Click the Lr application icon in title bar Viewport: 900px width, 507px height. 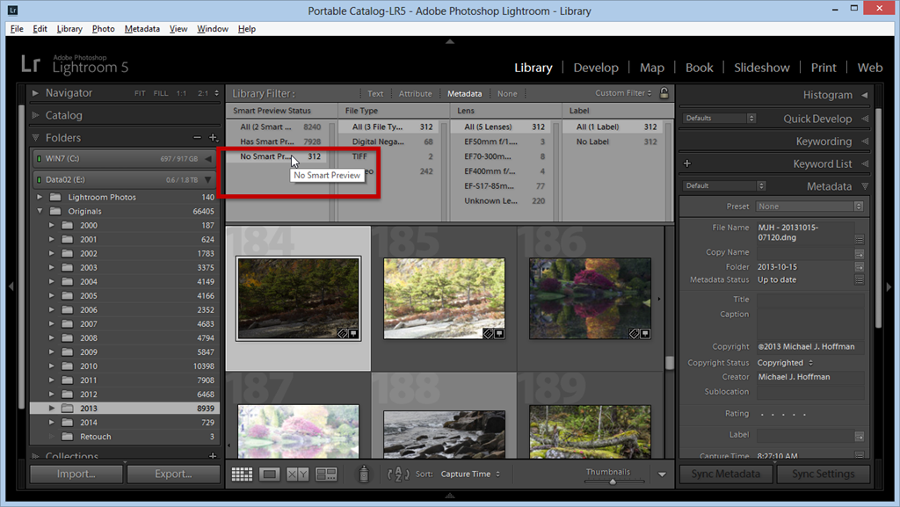(x=12, y=11)
